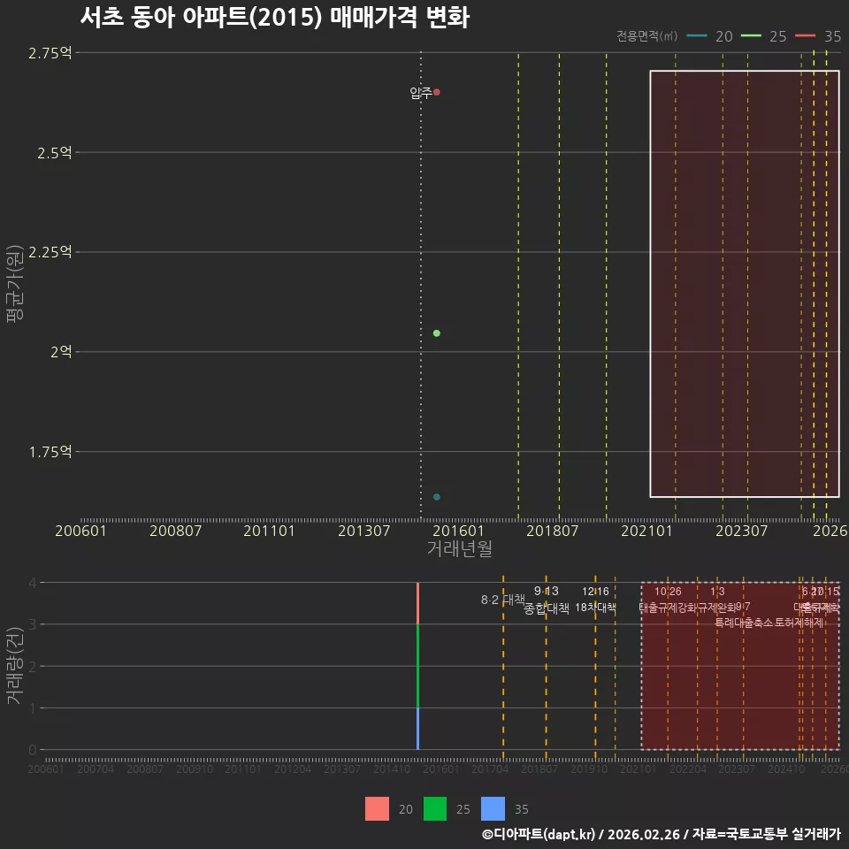Click 200704 on the volume chart x-axis
The width and height of the screenshot is (849, 849).
pyautogui.click(x=96, y=769)
